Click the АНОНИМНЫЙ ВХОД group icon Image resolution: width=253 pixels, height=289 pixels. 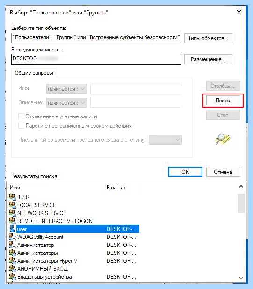[13, 268]
